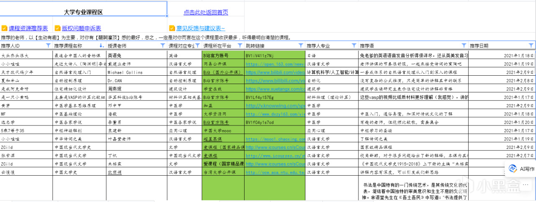Image resolution: width=536 pixels, height=202 pixels.
Task: Open the 点击此处返回首页 link
Action: point(206,13)
